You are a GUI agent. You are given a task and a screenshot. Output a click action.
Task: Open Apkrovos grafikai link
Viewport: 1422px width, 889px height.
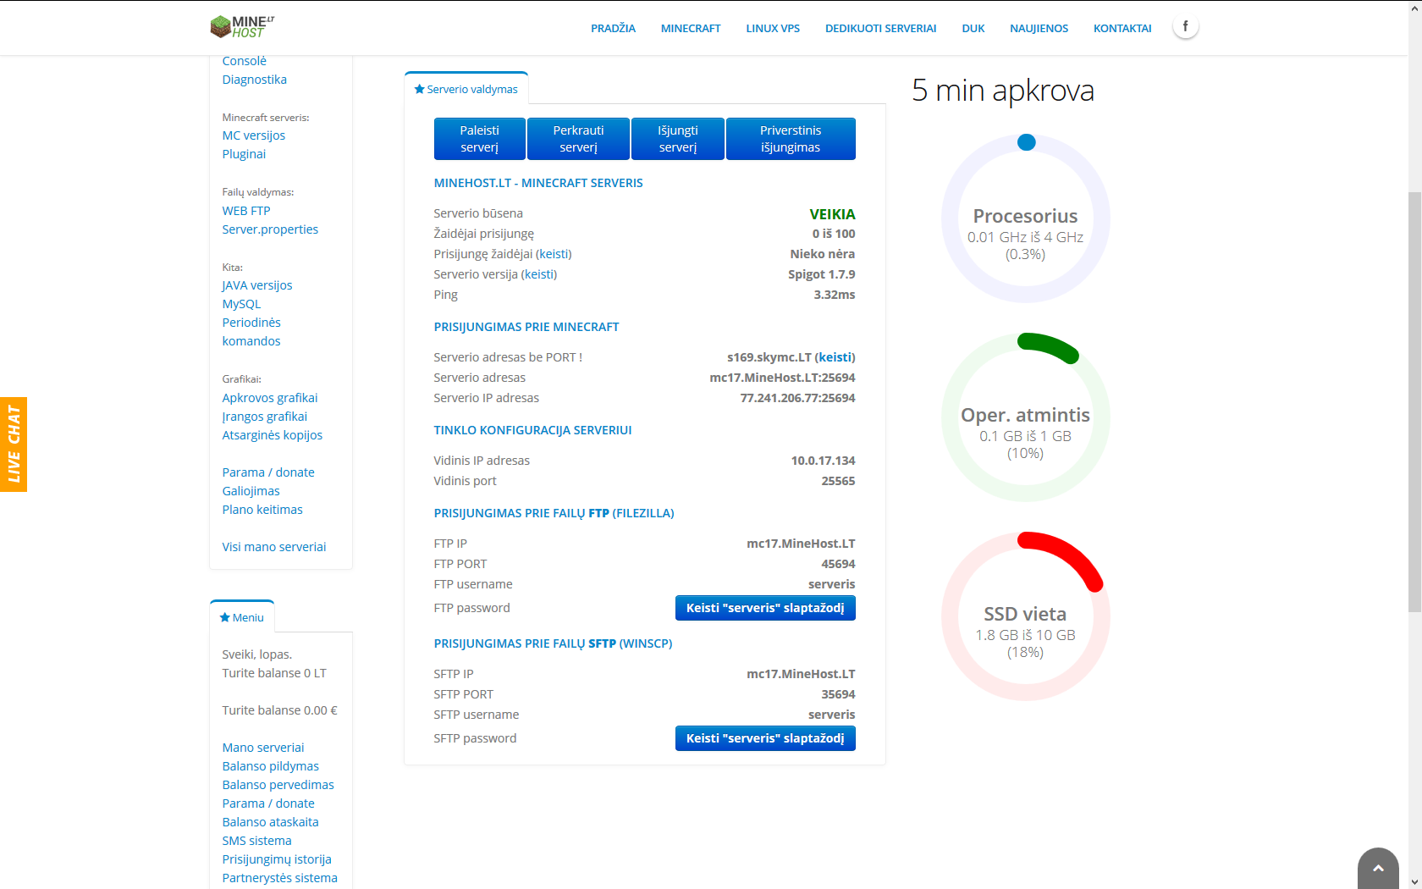[270, 398]
